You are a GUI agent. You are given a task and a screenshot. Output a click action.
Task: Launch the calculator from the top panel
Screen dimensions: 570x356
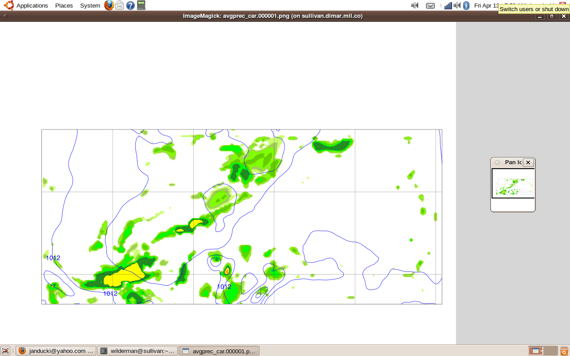point(141,5)
